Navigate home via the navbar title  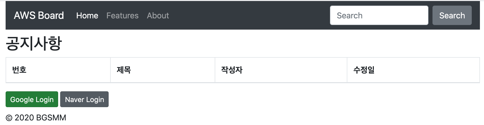39,16
